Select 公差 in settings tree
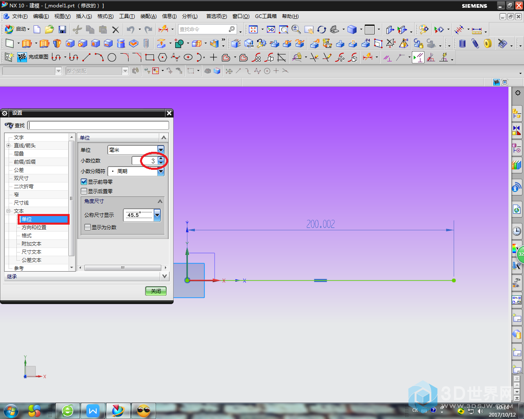Viewport: 524px width, 419px height. tap(19, 170)
